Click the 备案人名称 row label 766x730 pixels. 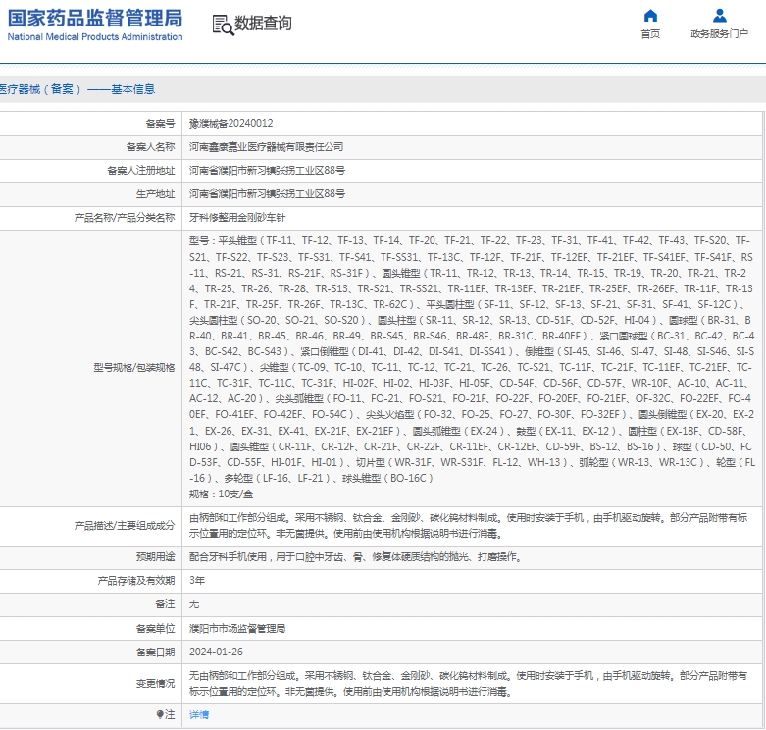pos(150,147)
